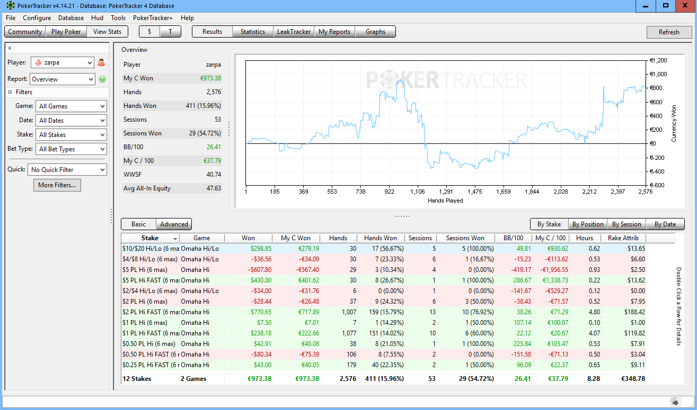Toggle the Basic view mode
Viewport: 697px width, 410px height.
[x=138, y=224]
